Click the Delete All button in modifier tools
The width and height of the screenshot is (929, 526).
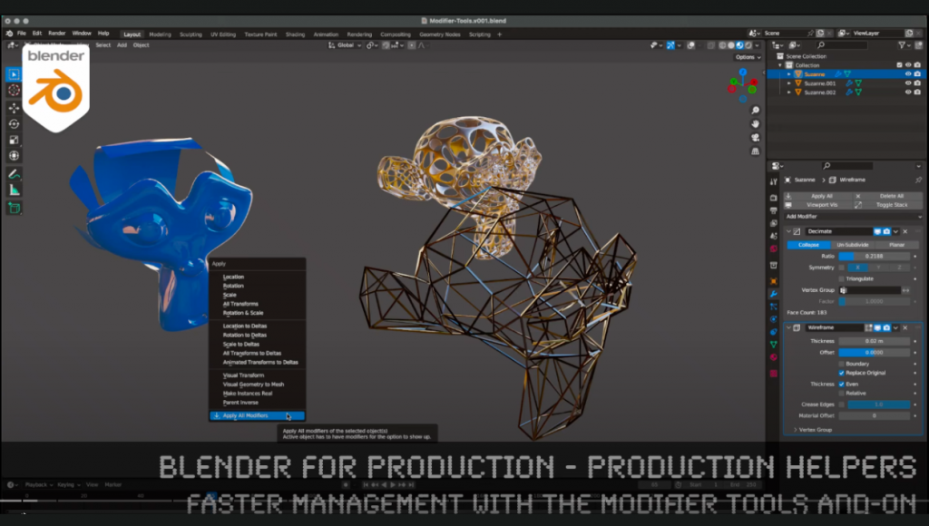point(895,196)
